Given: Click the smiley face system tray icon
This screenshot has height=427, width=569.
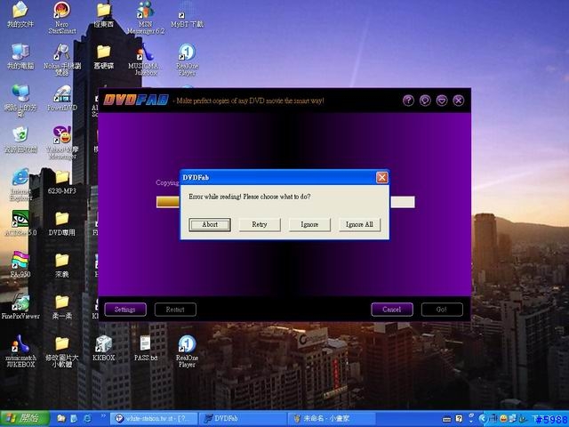Looking at the screenshot, I should pyautogui.click(x=504, y=419).
